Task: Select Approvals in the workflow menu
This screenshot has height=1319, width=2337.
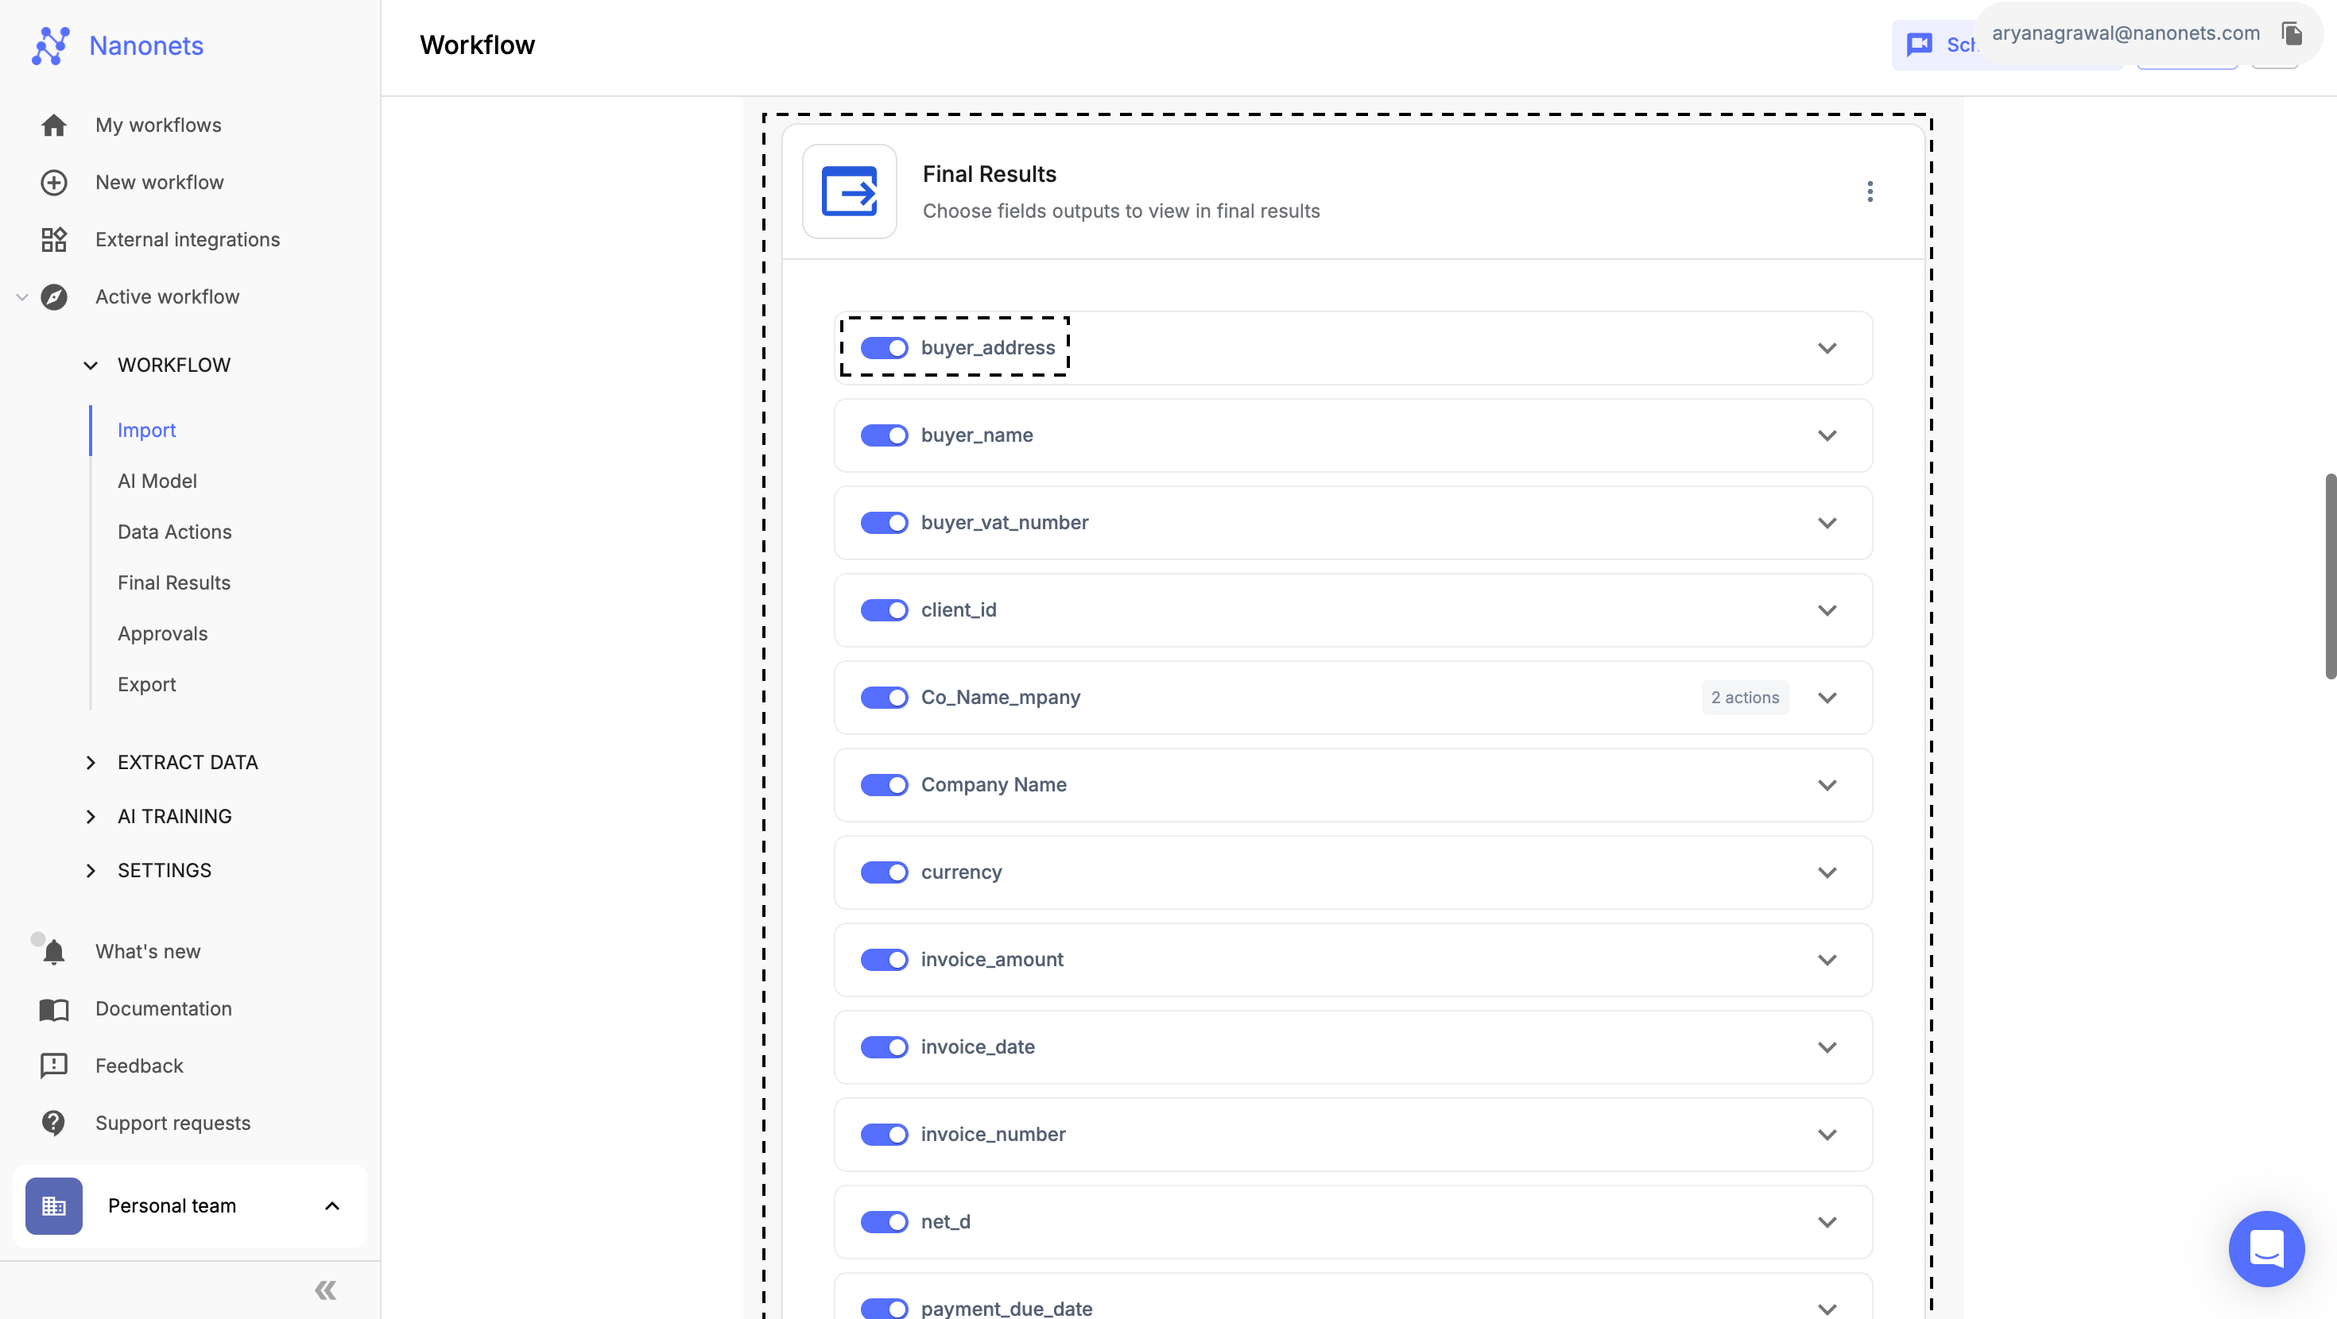Action: pos(162,633)
